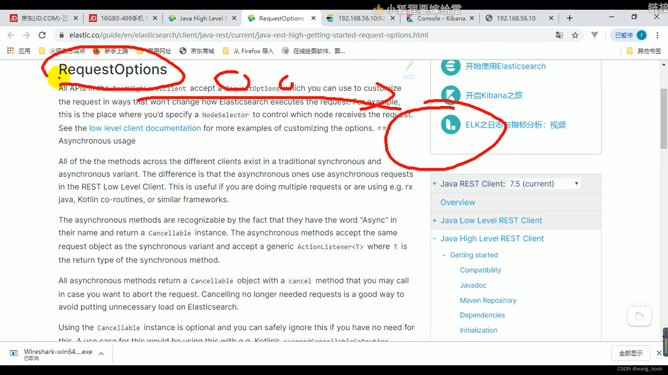Select the Console Kibana browser tab
668x375 pixels.
[x=438, y=18]
